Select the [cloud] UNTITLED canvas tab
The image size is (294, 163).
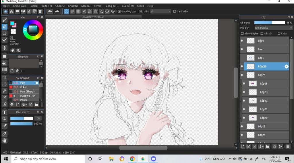point(93,17)
